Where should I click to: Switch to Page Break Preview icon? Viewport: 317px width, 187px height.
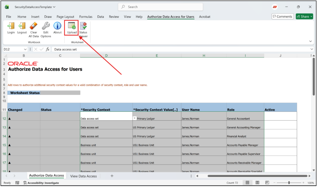267,183
